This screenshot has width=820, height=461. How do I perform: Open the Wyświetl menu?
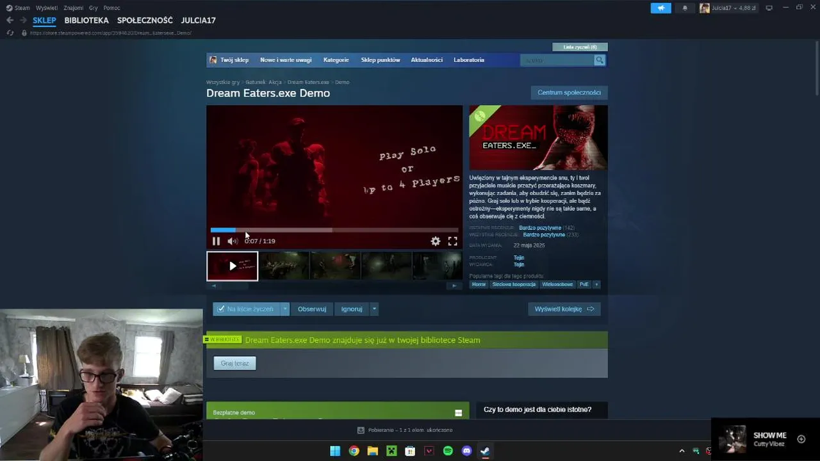(46, 8)
